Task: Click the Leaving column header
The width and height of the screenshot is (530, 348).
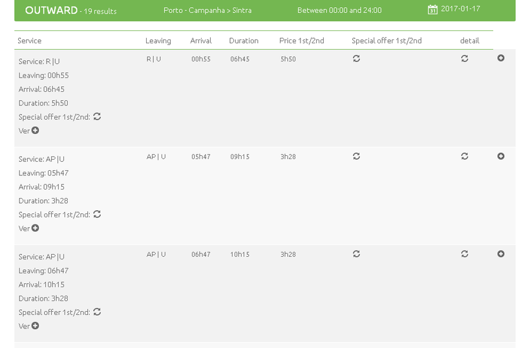Action: [158, 41]
